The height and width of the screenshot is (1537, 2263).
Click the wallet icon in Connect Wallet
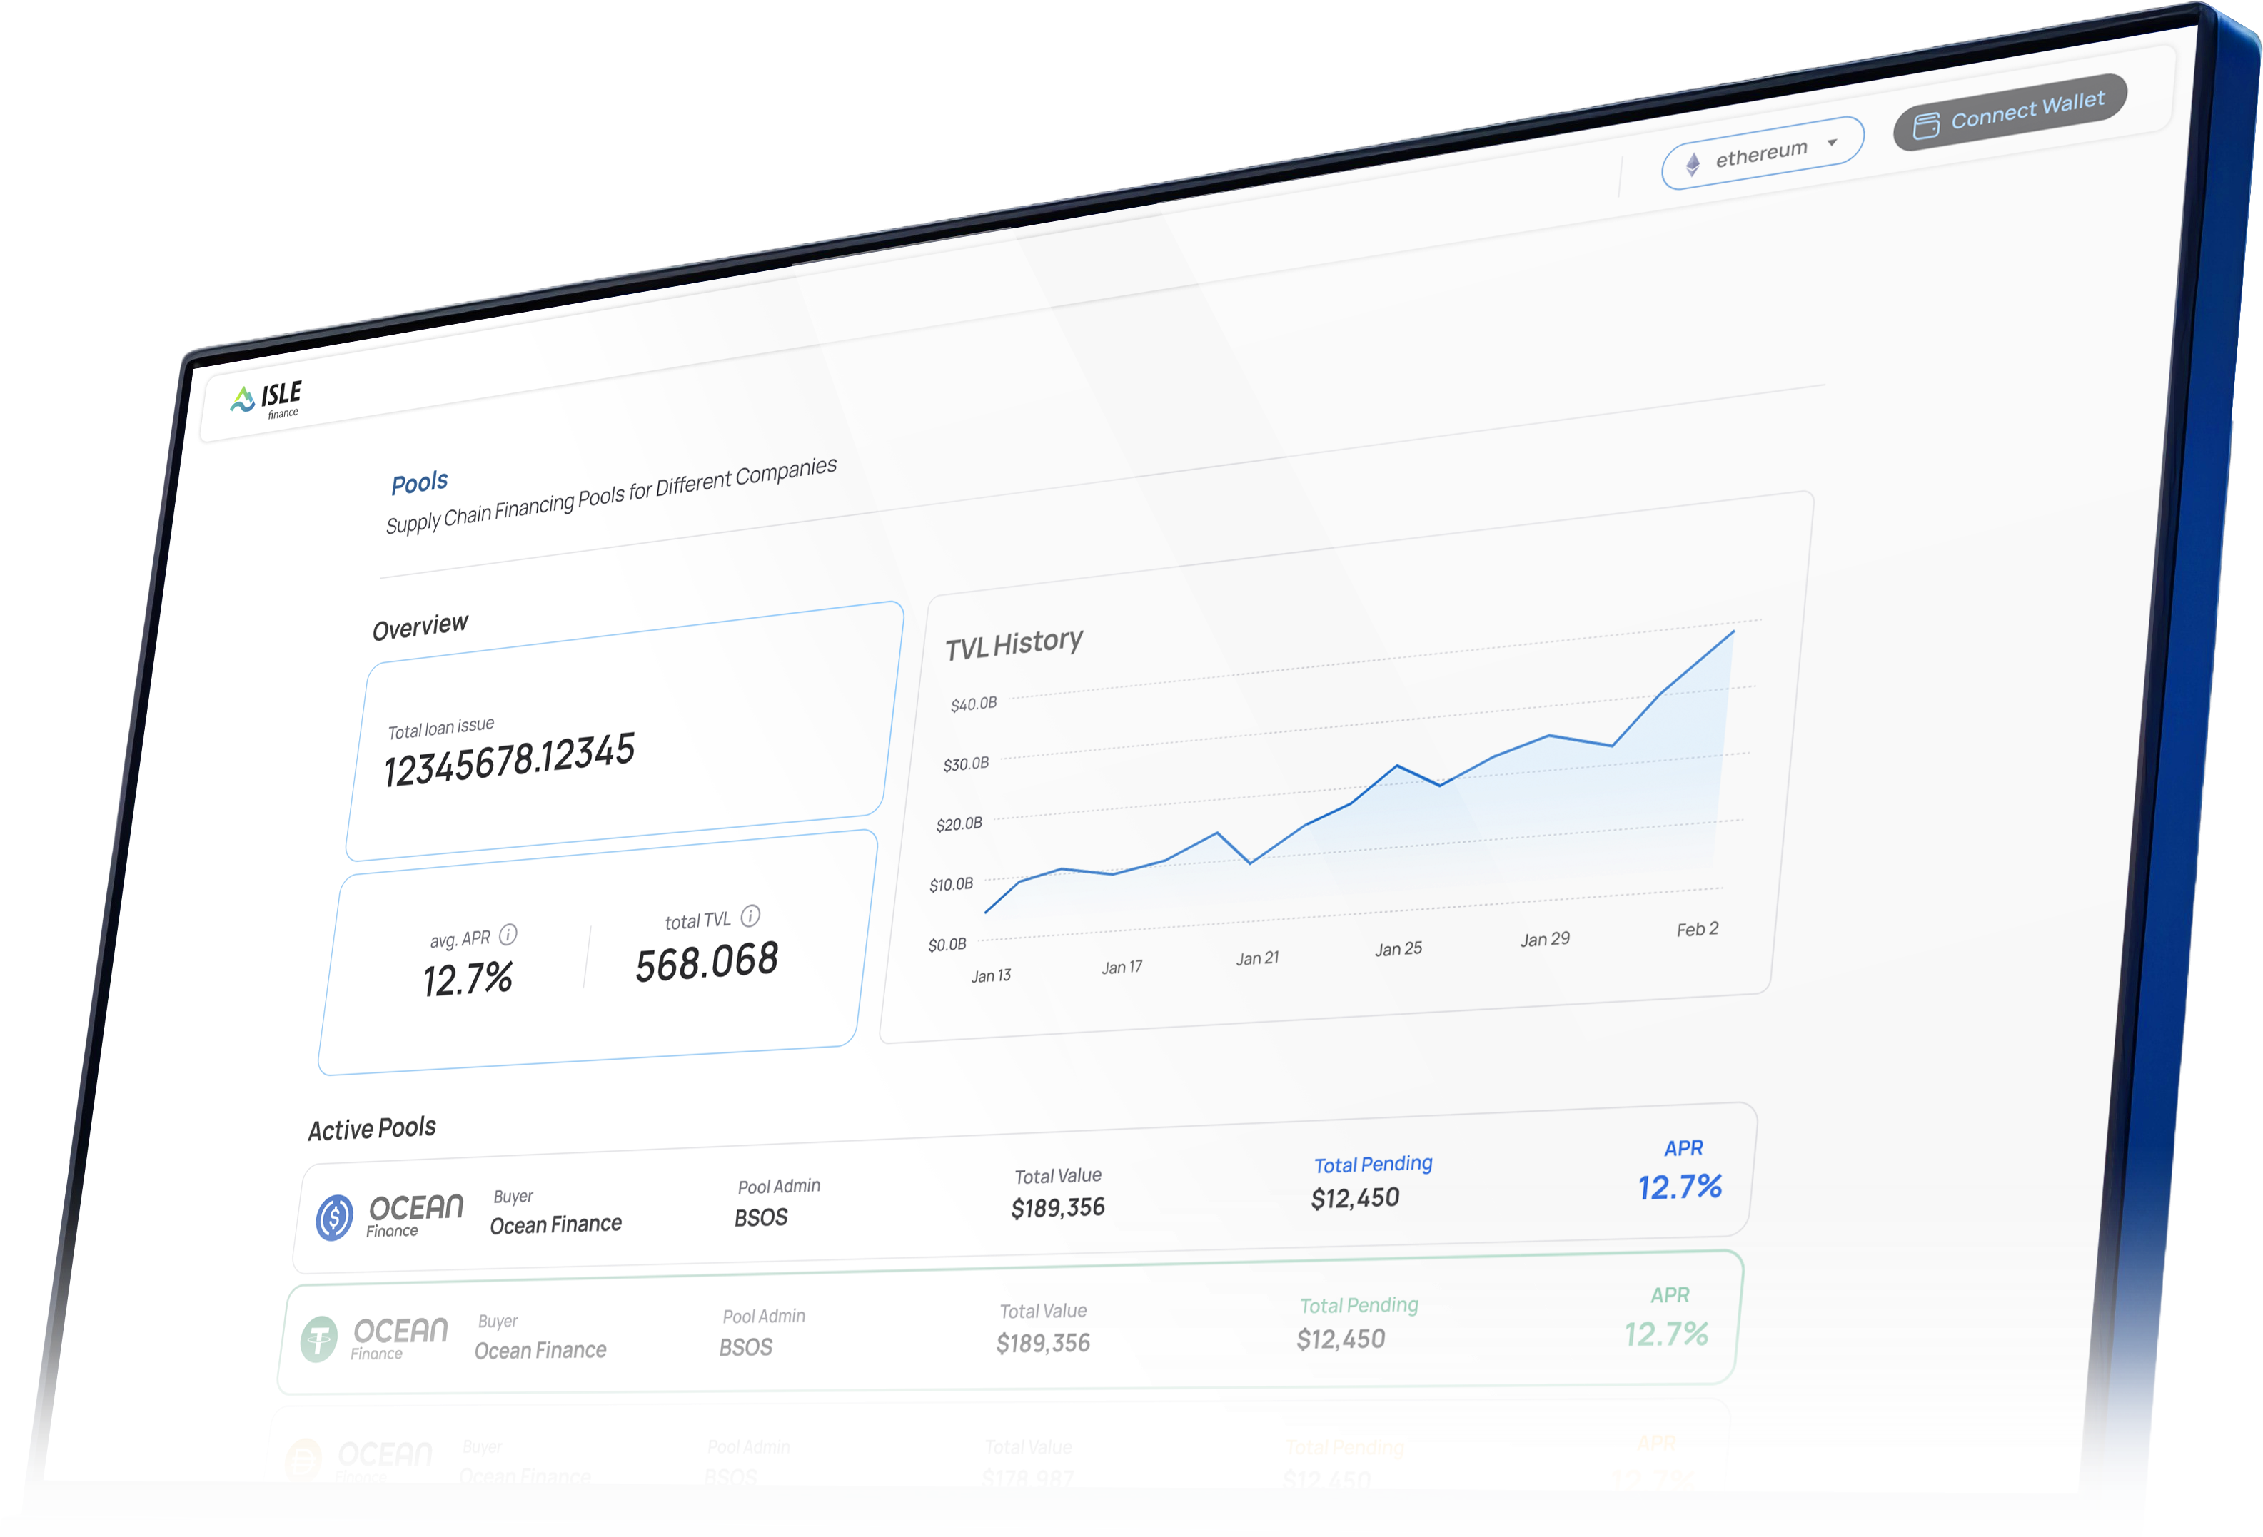tap(1925, 126)
